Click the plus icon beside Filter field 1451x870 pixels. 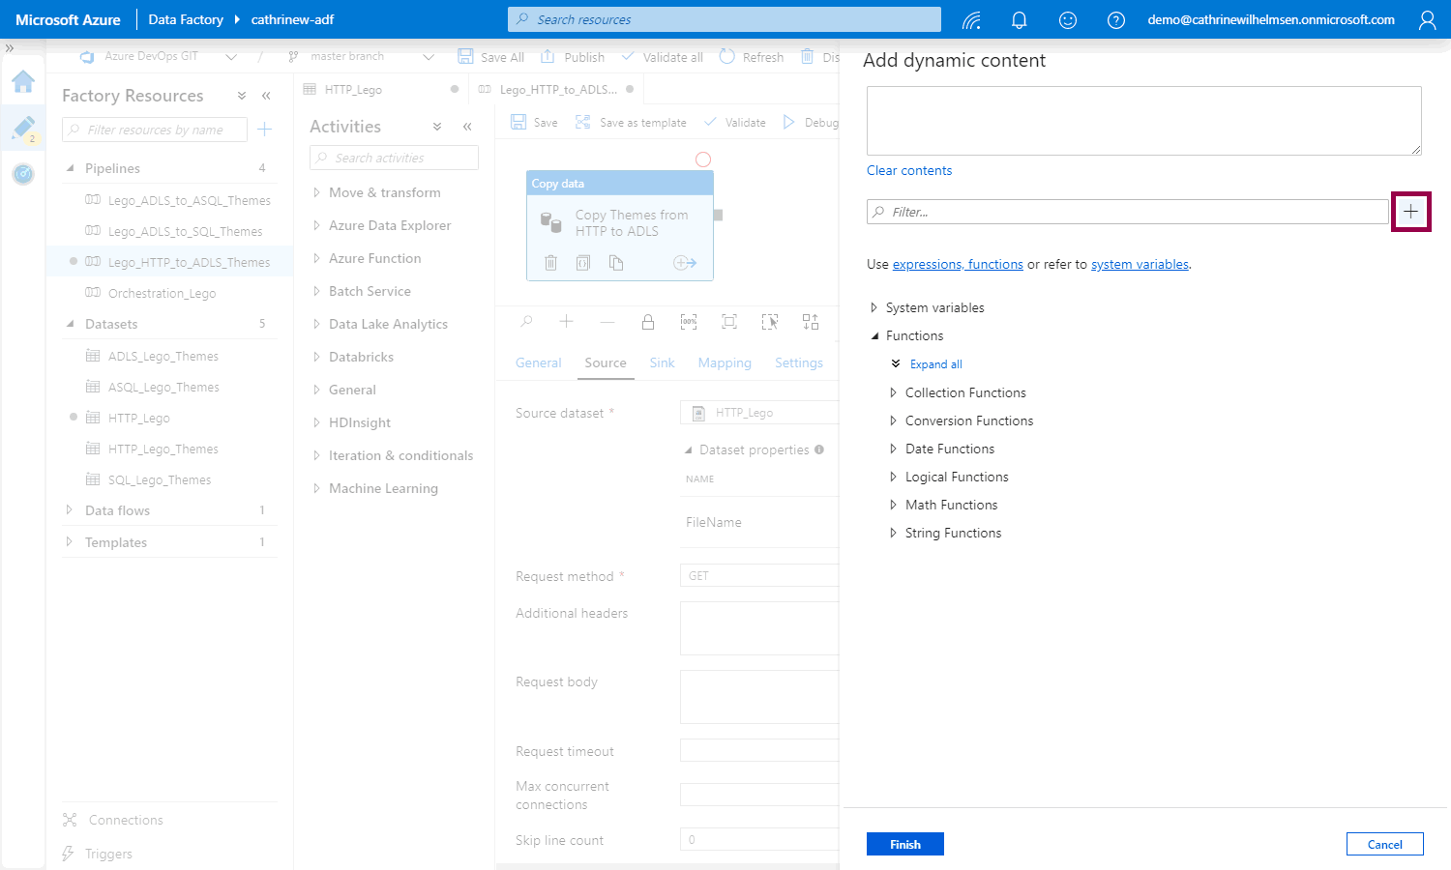coord(1410,212)
